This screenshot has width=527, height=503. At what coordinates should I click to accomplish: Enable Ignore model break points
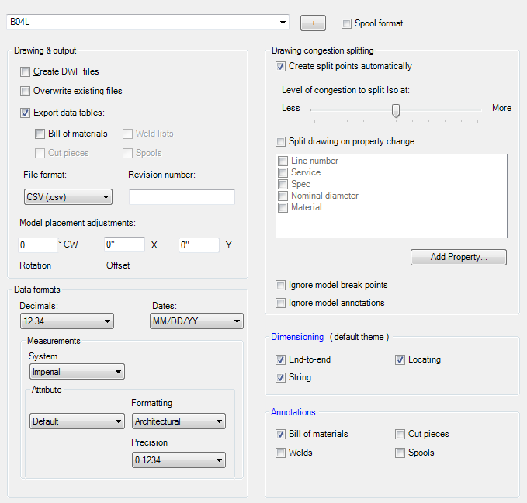pyautogui.click(x=280, y=285)
